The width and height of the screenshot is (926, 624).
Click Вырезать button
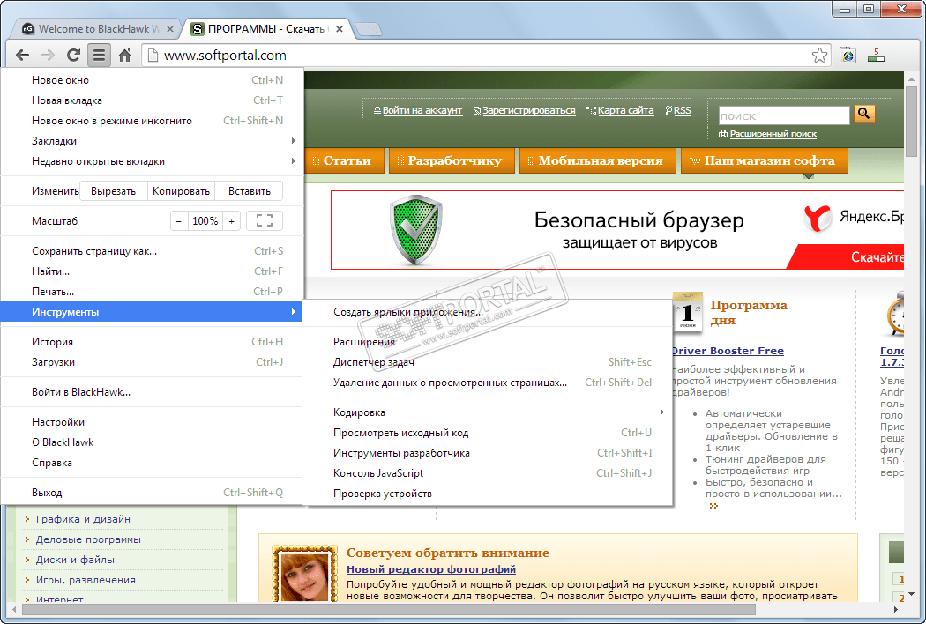click(x=114, y=191)
